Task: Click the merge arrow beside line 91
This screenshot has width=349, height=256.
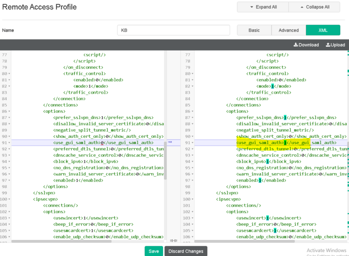Action: pos(170,142)
